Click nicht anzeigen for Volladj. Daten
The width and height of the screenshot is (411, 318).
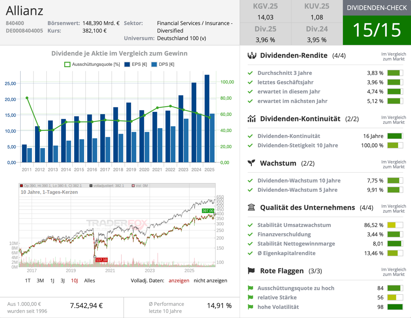(211, 280)
